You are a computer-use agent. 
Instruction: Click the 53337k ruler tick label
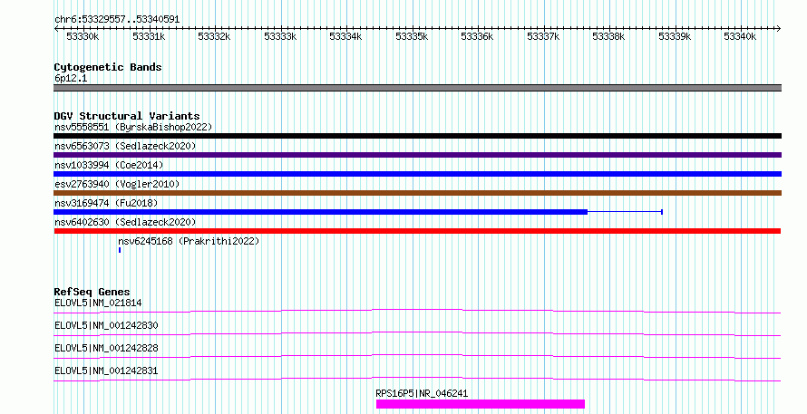543,36
